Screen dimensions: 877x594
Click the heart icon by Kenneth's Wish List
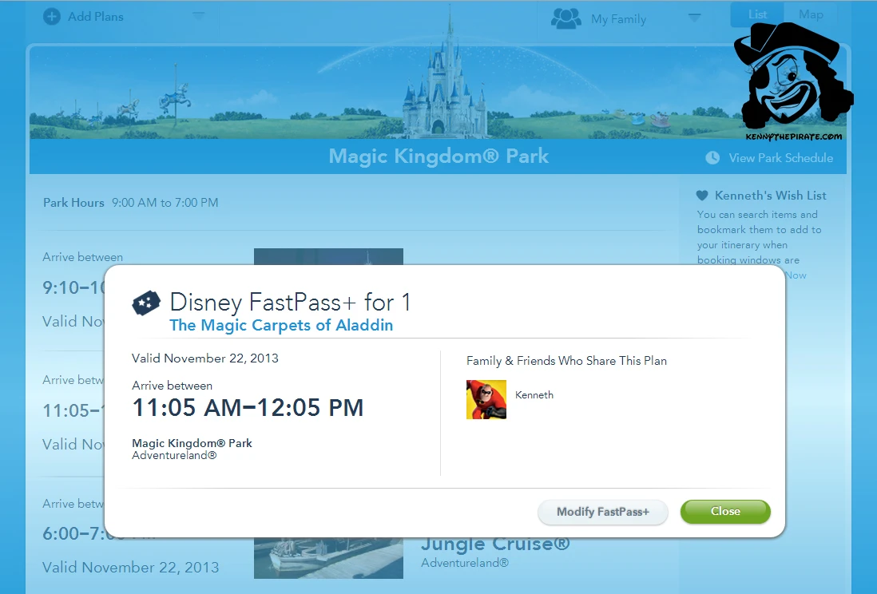click(x=702, y=195)
